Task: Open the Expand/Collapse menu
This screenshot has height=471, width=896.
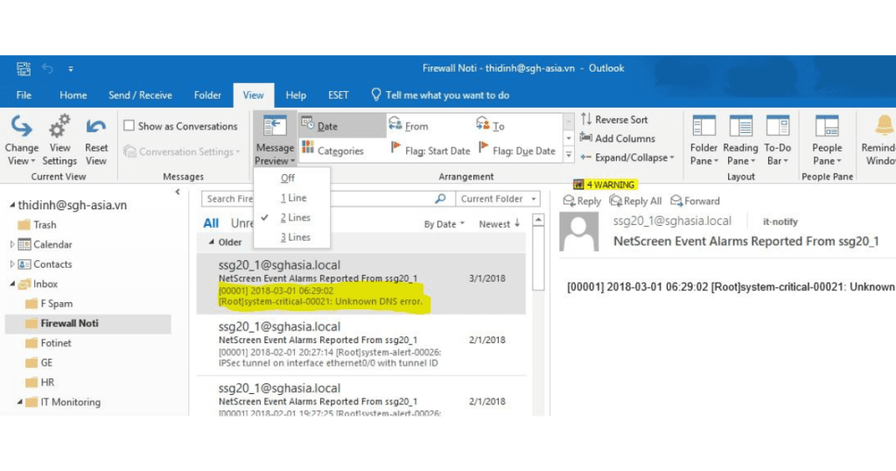Action: (626, 158)
